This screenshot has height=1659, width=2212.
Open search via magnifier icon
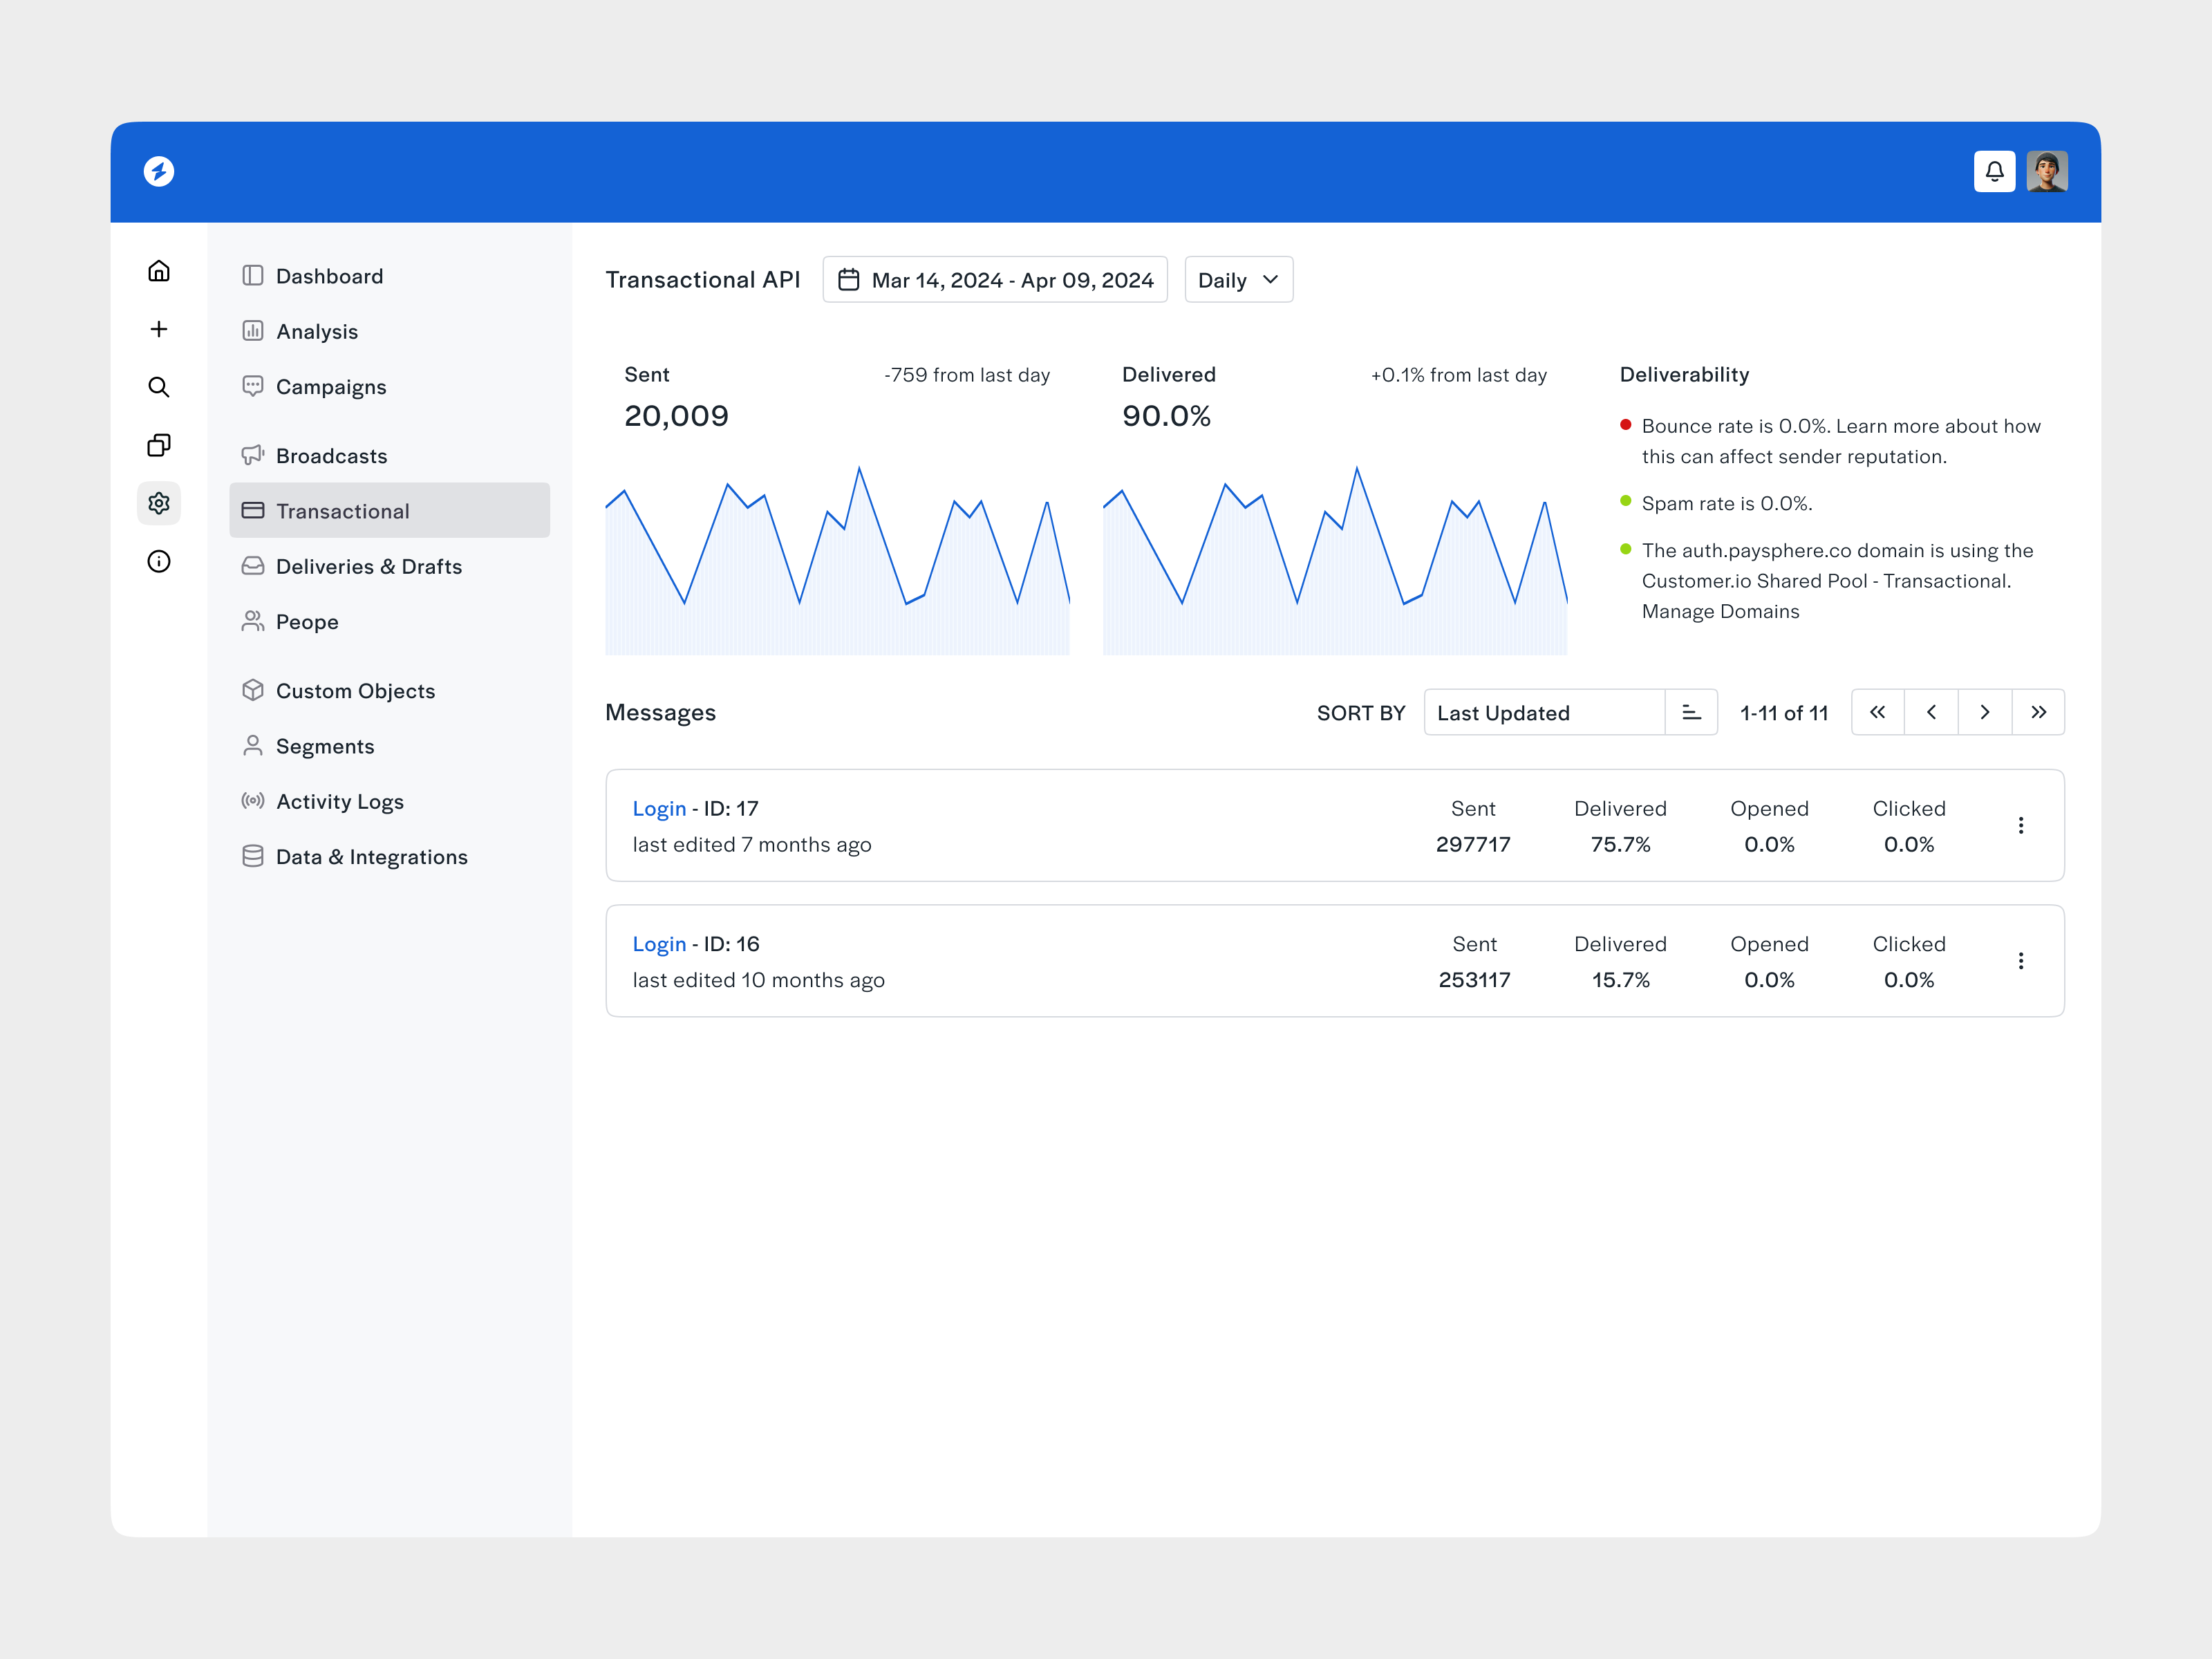pyautogui.click(x=159, y=387)
